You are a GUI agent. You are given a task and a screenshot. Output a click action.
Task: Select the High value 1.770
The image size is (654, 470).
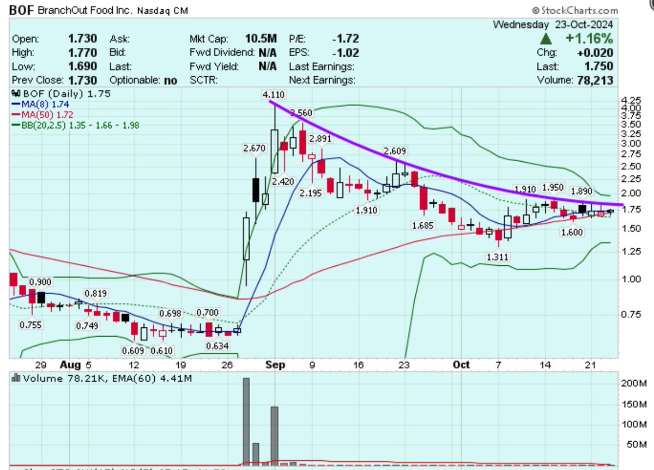(x=82, y=53)
